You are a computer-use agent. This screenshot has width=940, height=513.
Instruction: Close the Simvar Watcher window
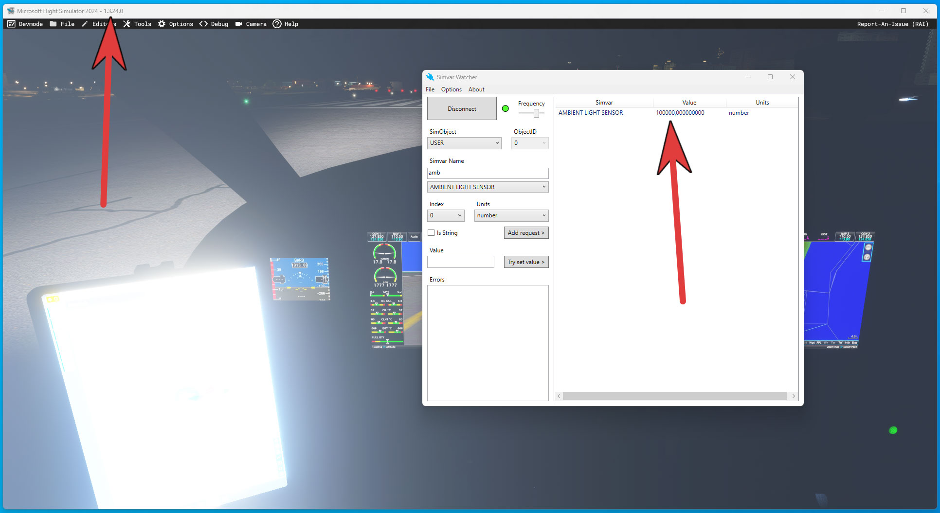(x=793, y=77)
